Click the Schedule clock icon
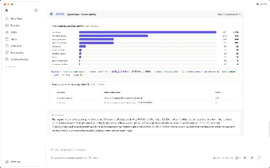This screenshot has width=270, height=168. click(x=7, y=46)
